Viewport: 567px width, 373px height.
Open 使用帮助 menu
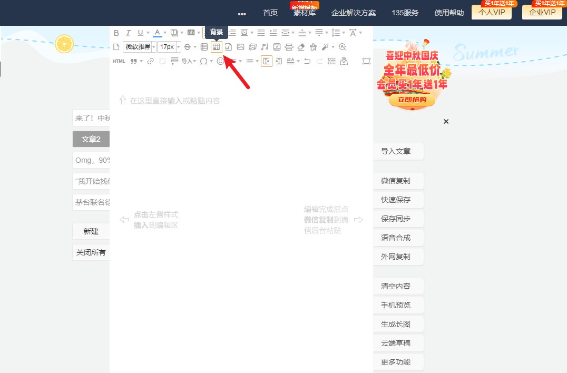(449, 13)
